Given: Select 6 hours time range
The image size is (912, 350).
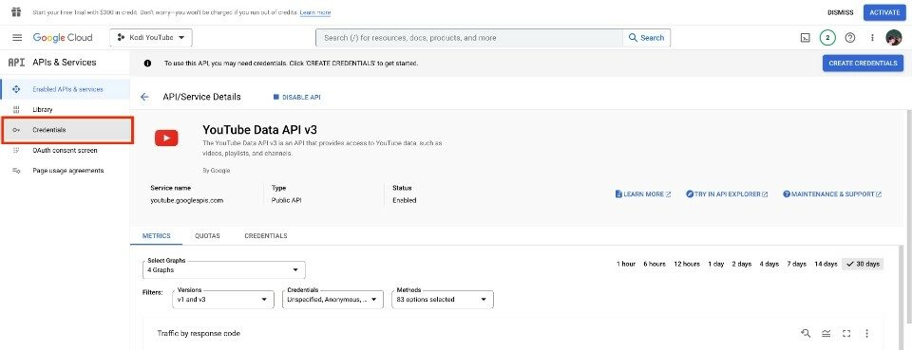Looking at the screenshot, I should (x=655, y=264).
